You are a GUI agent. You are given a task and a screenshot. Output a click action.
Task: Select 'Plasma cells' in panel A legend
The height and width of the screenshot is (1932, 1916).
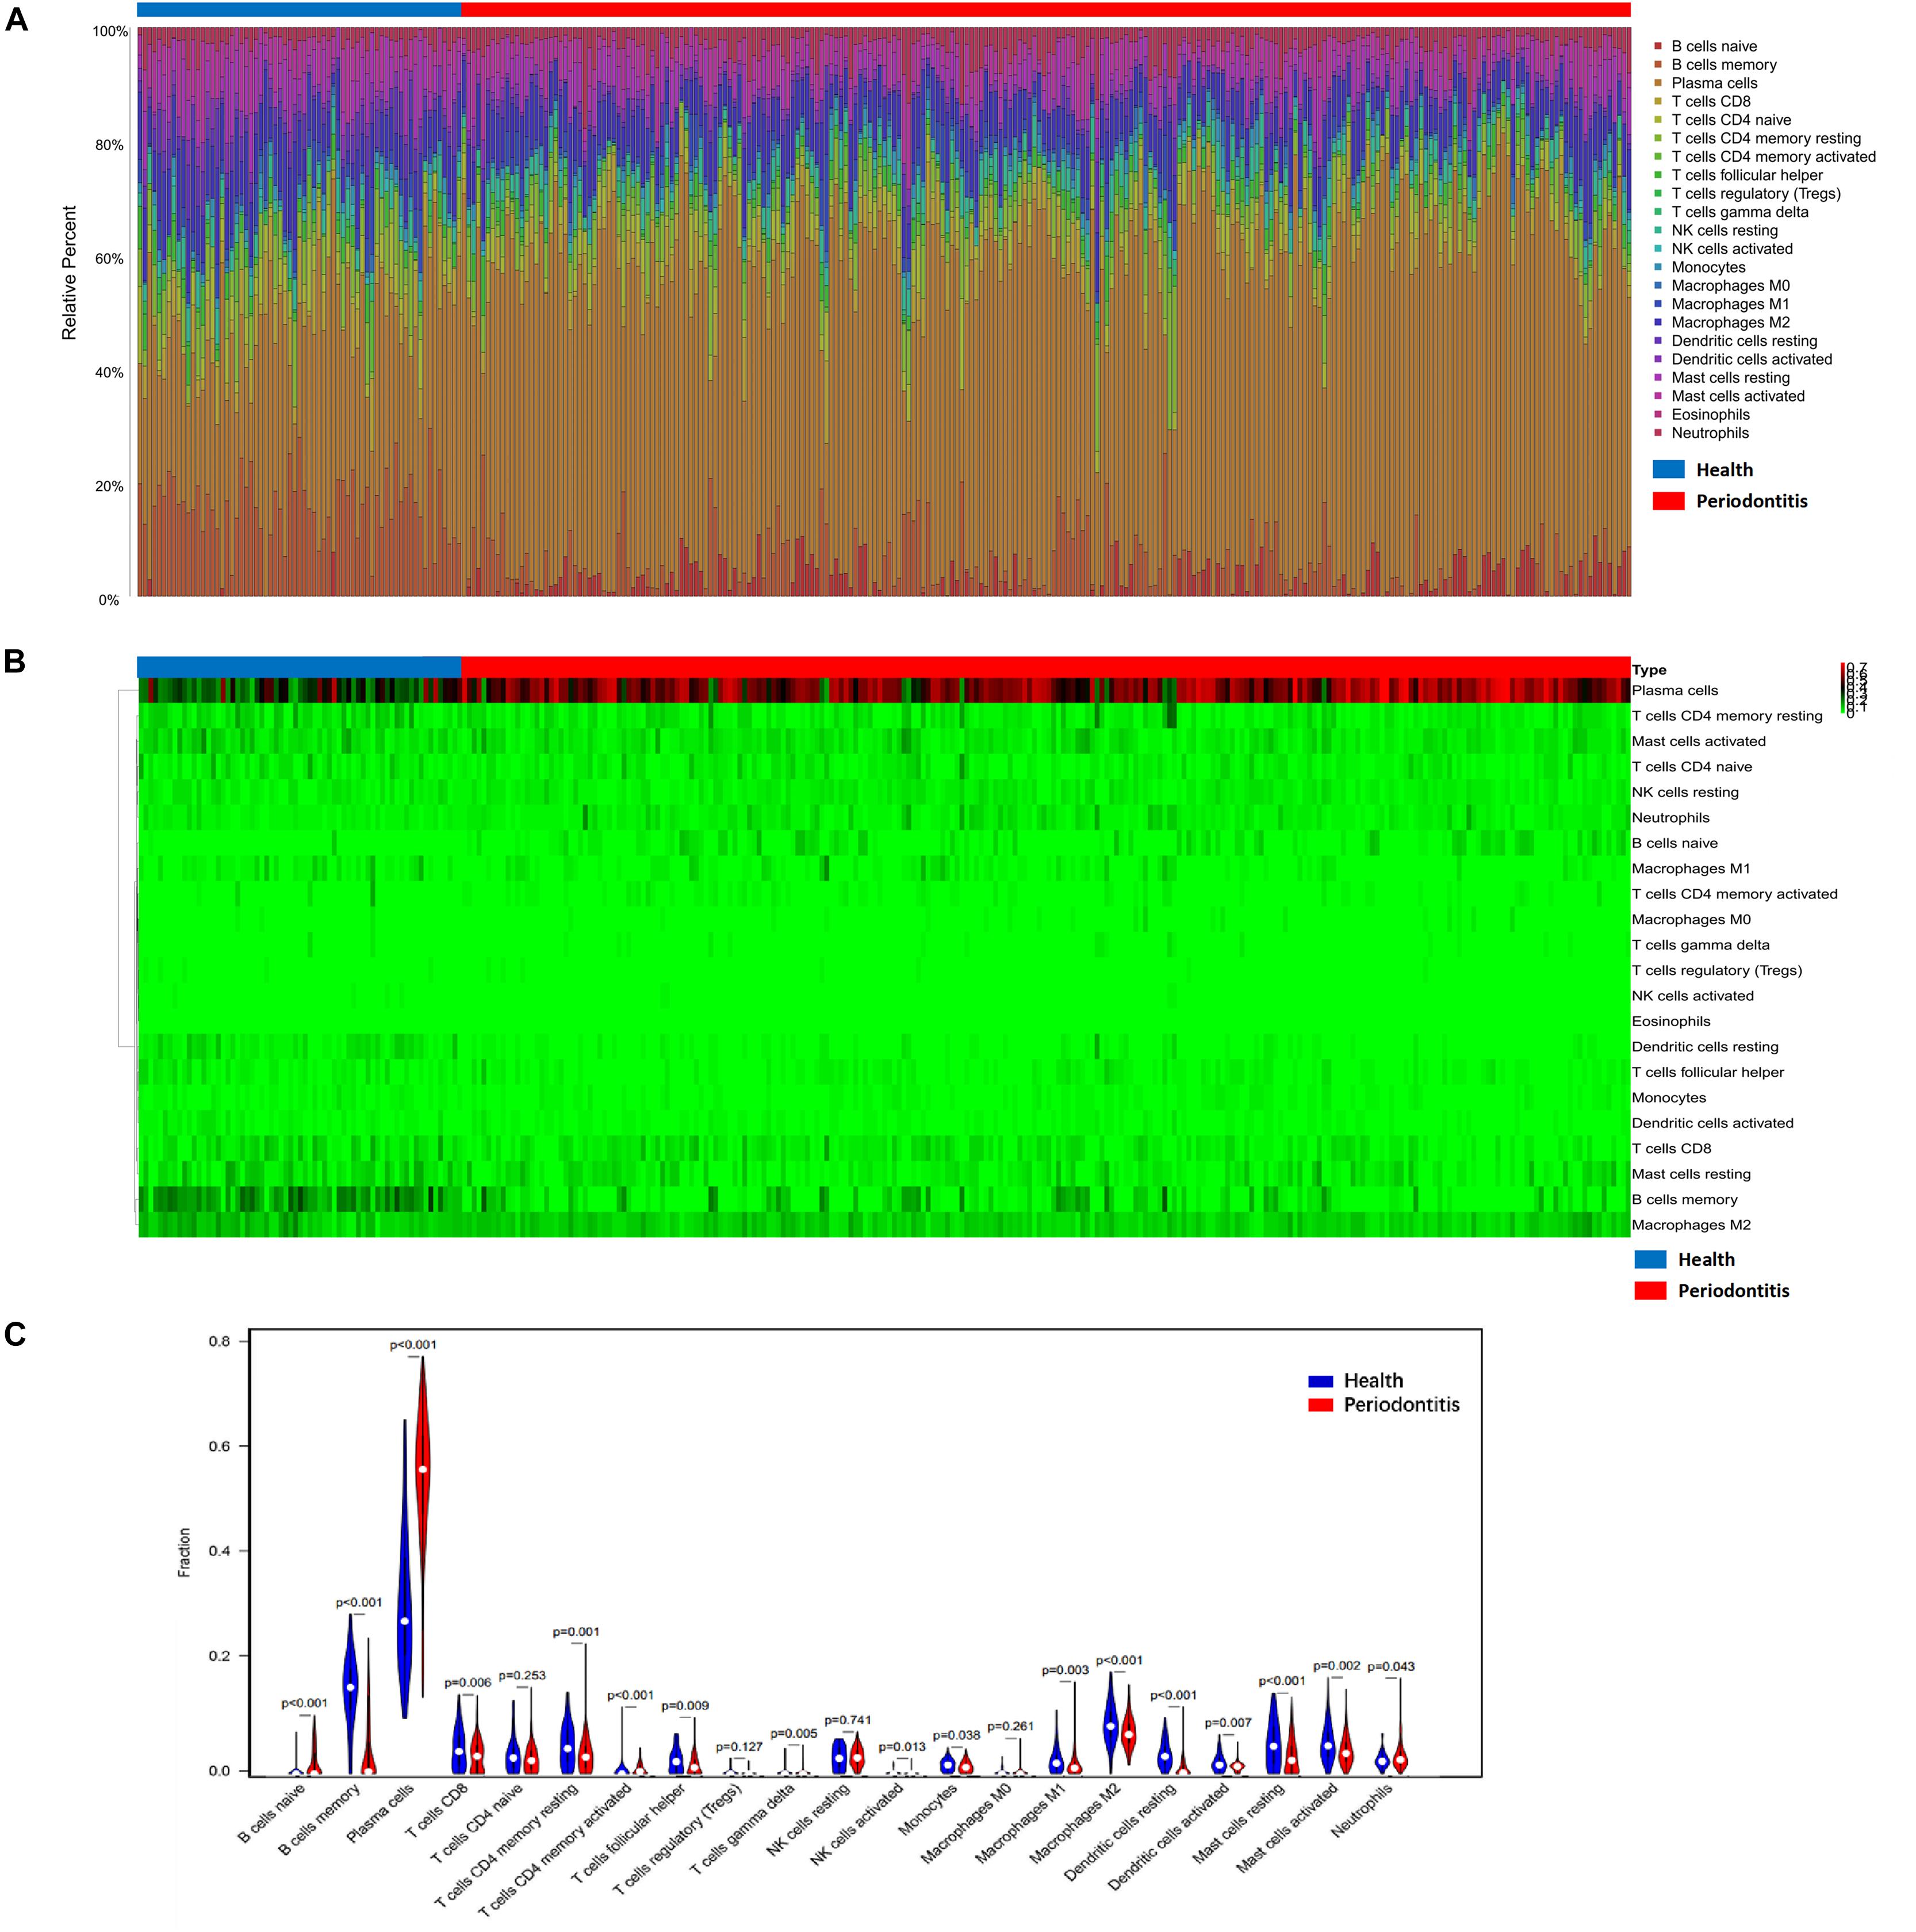[1714, 83]
